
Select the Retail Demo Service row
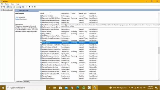click(69, 78)
